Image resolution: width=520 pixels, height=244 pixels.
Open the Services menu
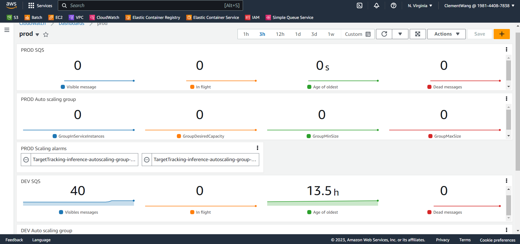tap(40, 5)
